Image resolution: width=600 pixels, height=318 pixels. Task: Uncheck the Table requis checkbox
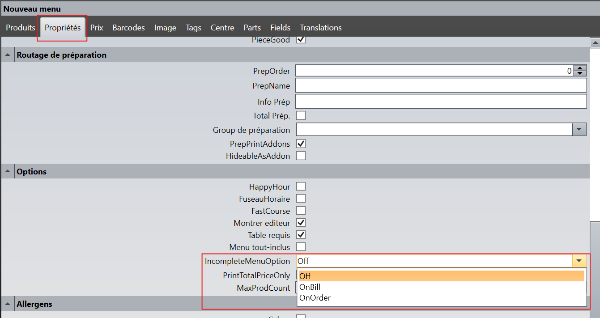click(x=301, y=235)
